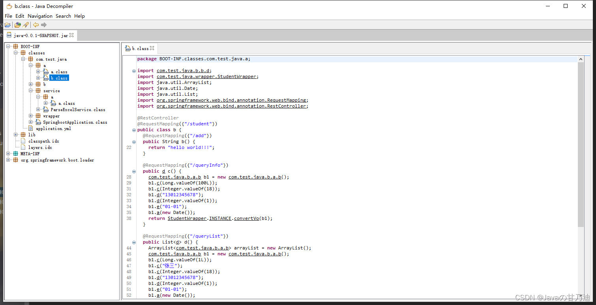This screenshot has height=305, width=596.
Task: Select the layers.idx tree item
Action: click(40, 147)
